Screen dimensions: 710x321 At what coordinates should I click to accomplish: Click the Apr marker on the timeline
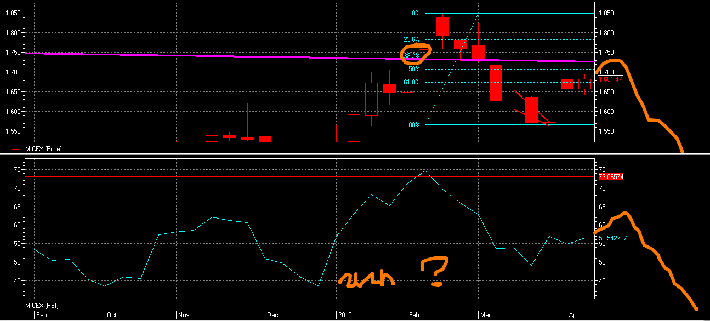click(573, 316)
